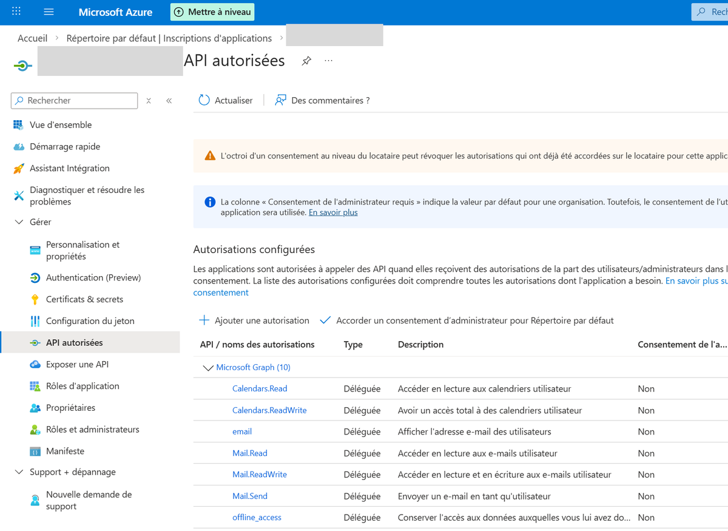Open Calendars.ReadWrite permission link
Image resolution: width=728 pixels, height=531 pixels.
(269, 410)
